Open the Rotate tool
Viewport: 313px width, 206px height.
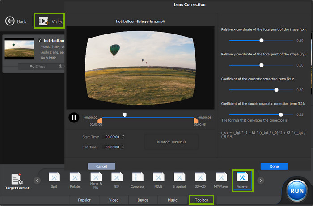(75, 178)
